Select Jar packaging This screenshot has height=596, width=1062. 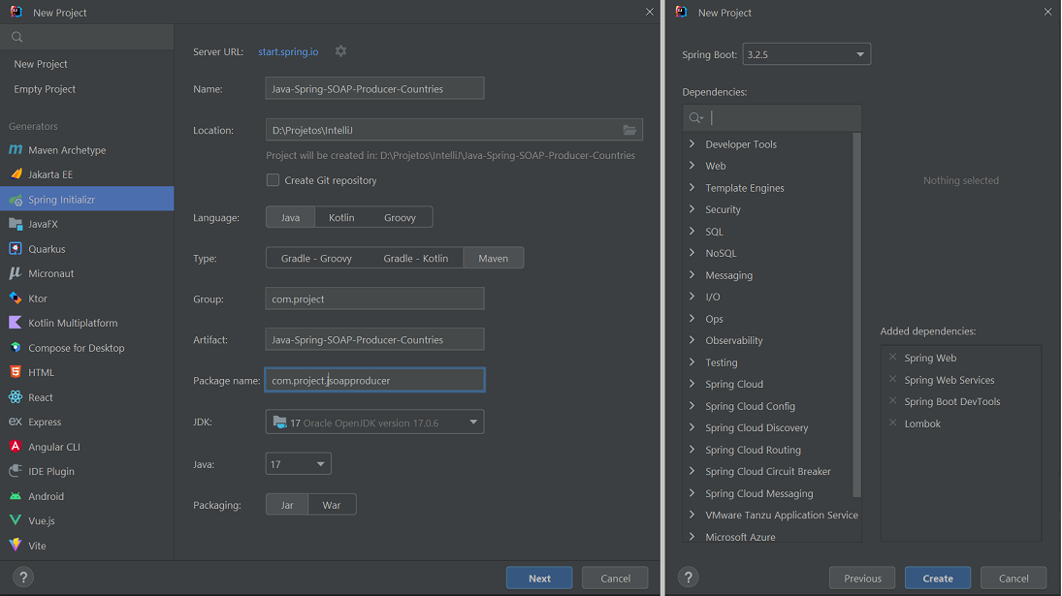click(287, 505)
